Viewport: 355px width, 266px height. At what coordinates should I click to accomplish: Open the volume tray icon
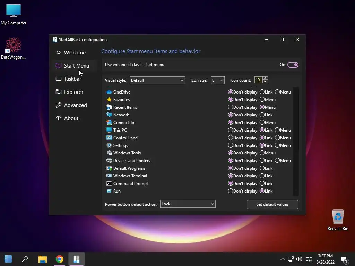pos(299,259)
